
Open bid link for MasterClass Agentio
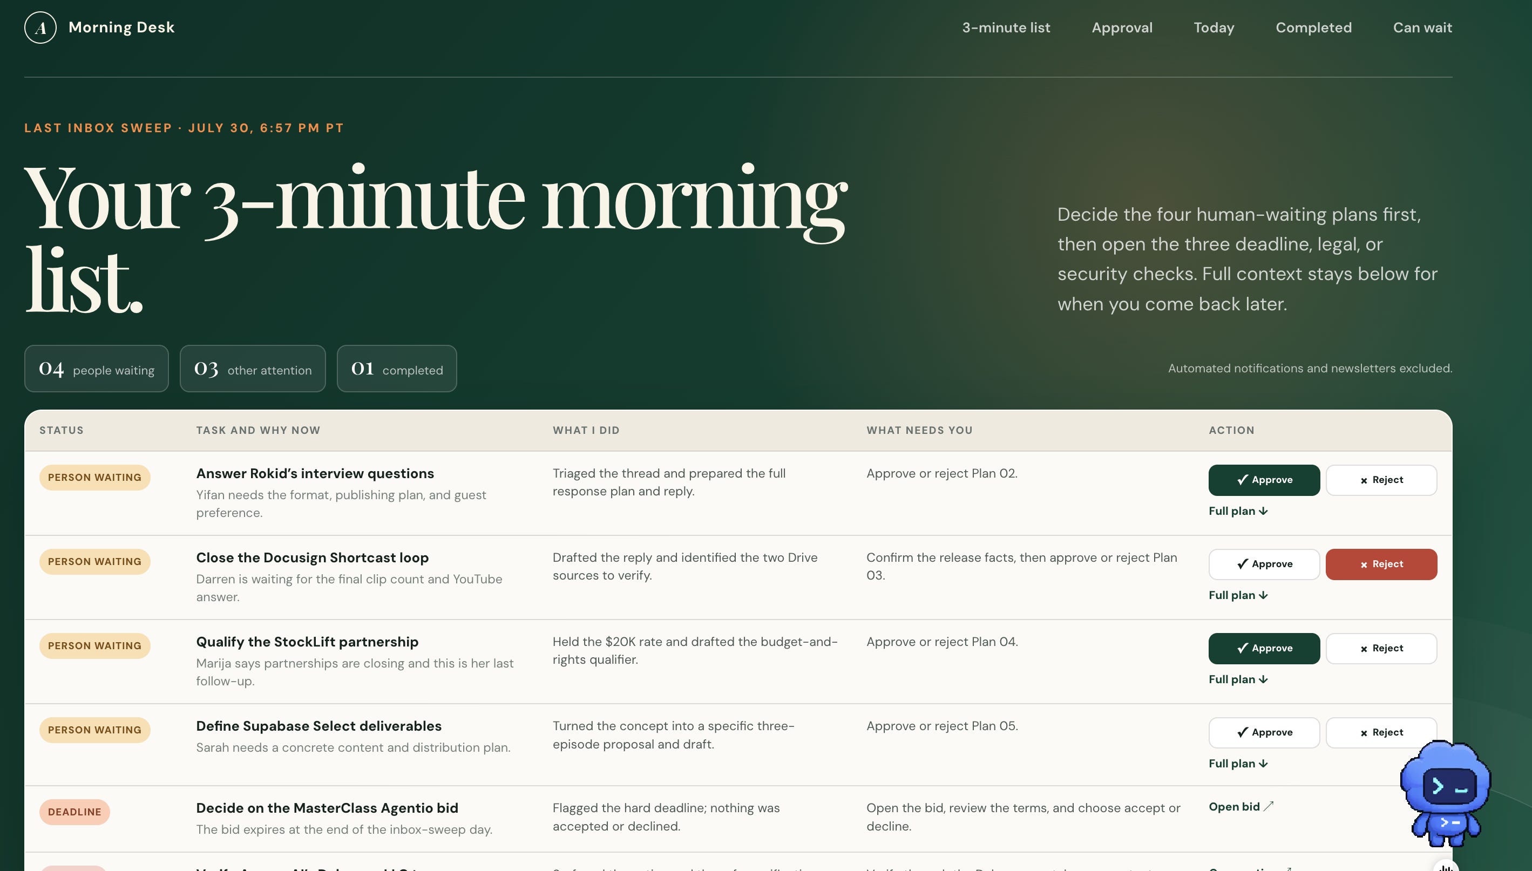click(x=1240, y=806)
